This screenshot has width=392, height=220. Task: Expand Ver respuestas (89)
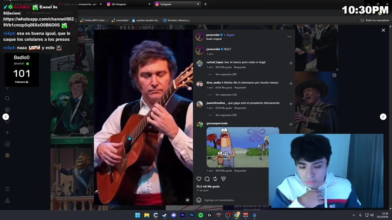point(226,74)
